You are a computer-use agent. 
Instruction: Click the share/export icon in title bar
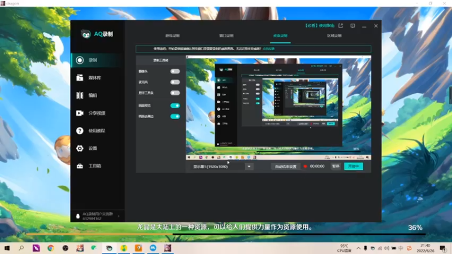coord(341,25)
